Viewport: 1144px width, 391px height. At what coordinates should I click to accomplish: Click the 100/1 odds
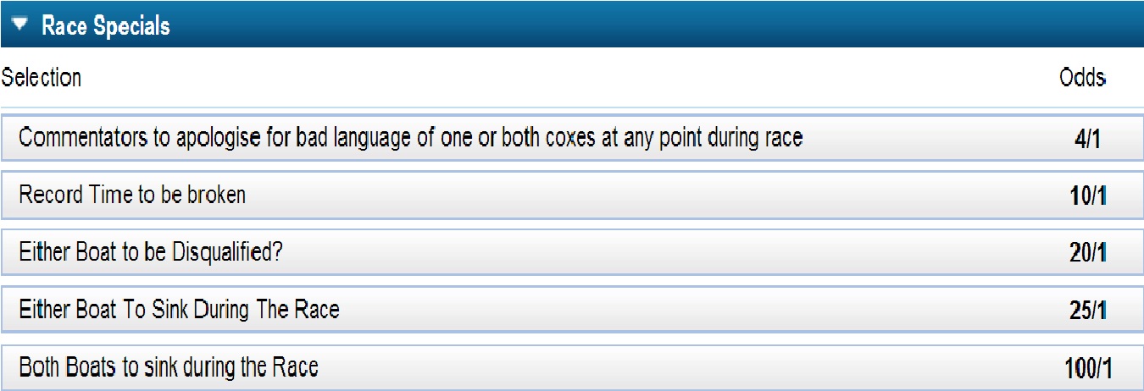(x=1088, y=369)
